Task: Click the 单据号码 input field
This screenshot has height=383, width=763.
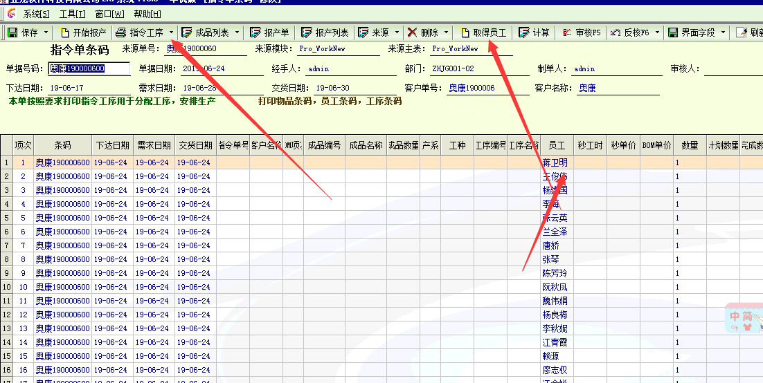Action: point(89,68)
